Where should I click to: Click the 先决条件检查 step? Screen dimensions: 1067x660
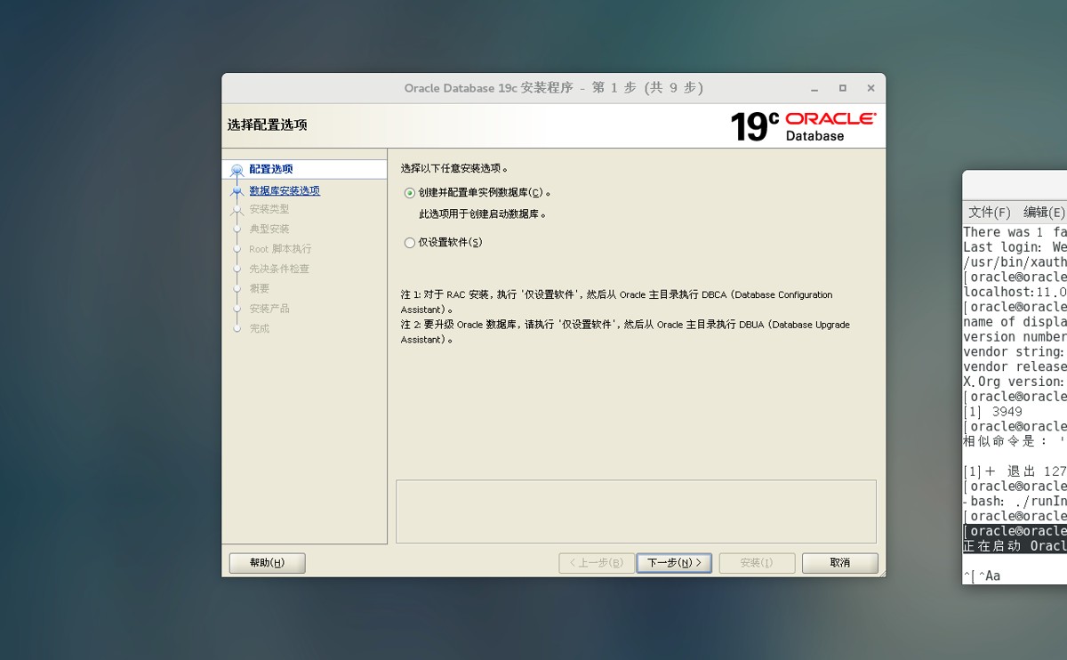(x=279, y=269)
